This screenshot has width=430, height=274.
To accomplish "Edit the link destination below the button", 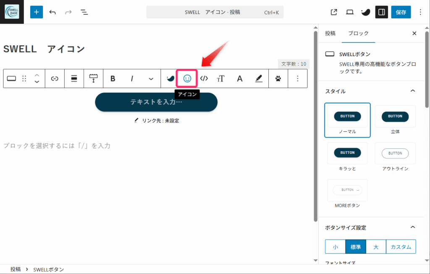I will pos(157,120).
